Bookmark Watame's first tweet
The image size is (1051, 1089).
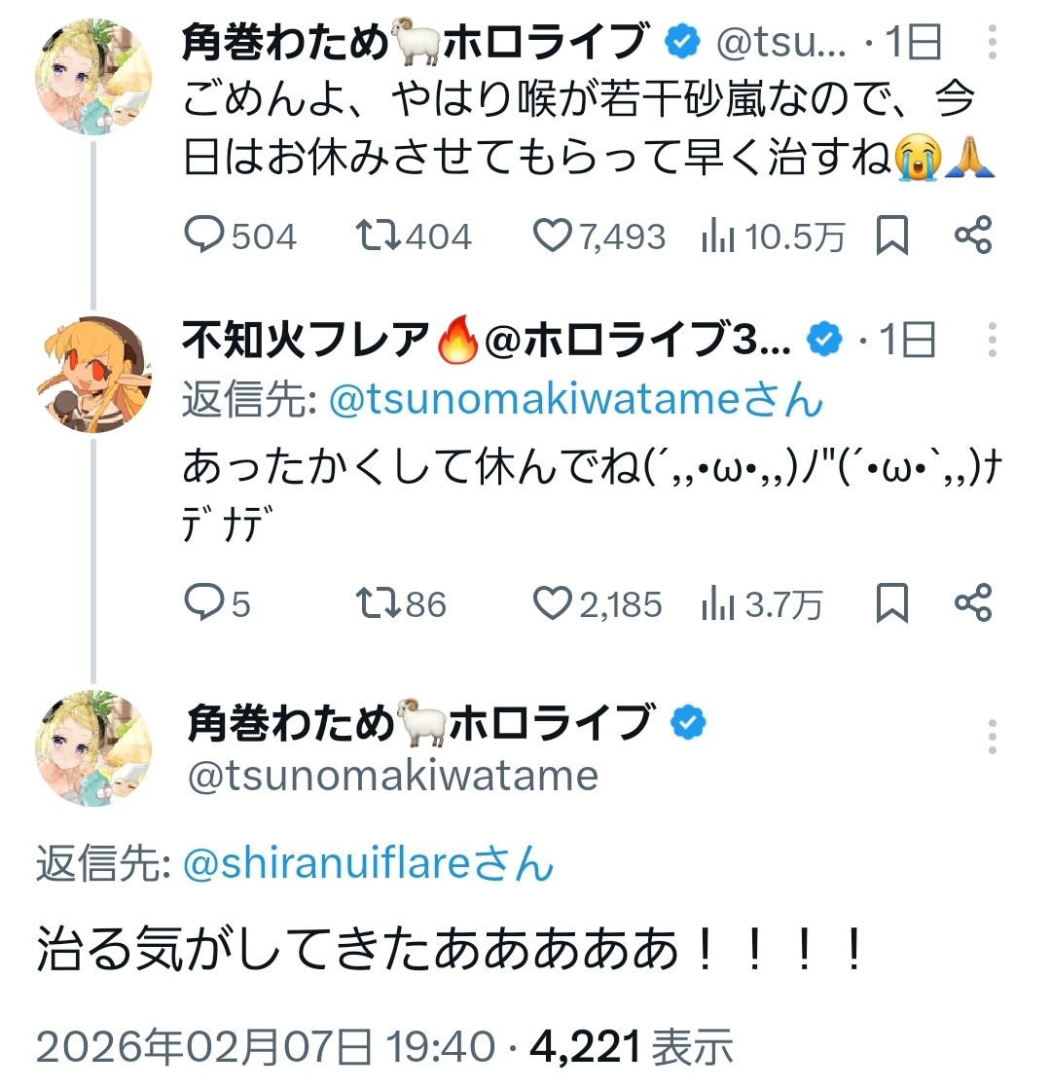point(892,236)
